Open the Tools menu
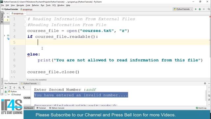This screenshot has height=119, width=211. (48, 5)
